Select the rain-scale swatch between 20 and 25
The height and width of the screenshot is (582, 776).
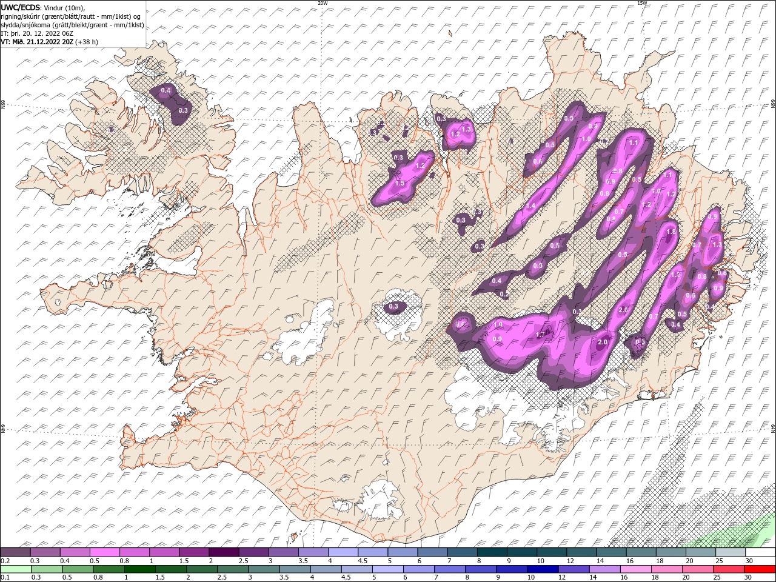click(x=698, y=569)
